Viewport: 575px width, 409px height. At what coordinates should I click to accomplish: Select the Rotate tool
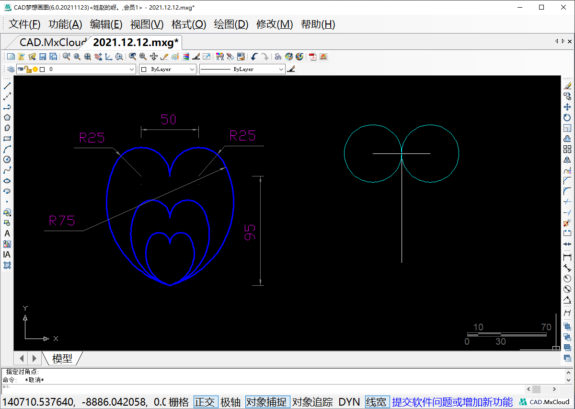(x=567, y=117)
